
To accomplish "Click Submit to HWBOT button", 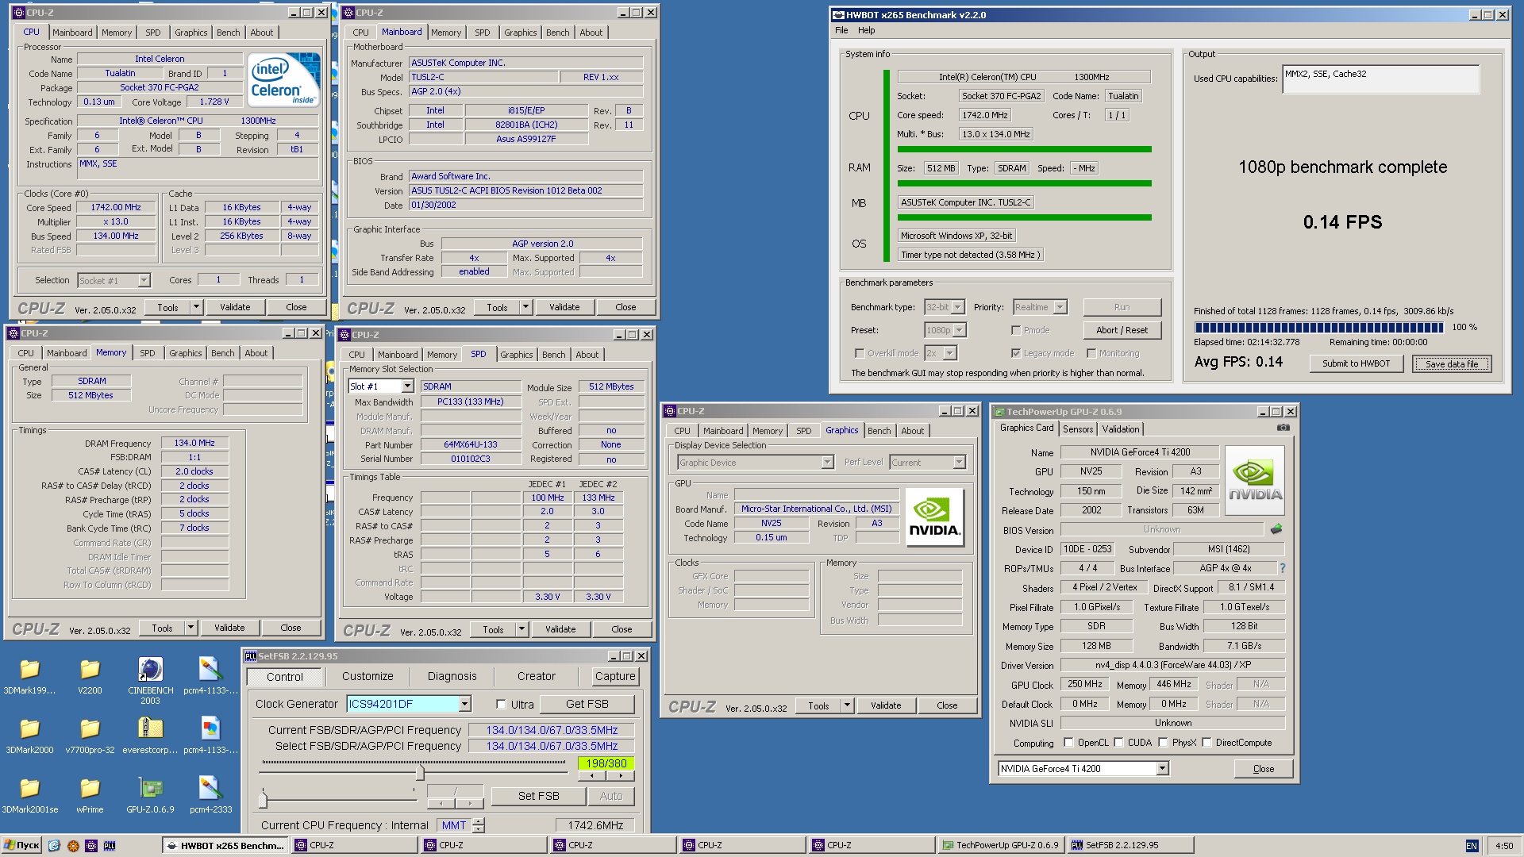I will click(1356, 363).
